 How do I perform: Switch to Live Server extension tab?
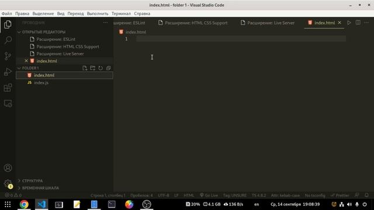[x=268, y=23]
